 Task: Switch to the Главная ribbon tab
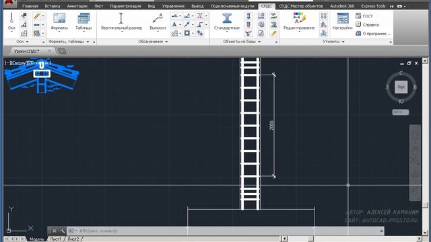(x=30, y=6)
